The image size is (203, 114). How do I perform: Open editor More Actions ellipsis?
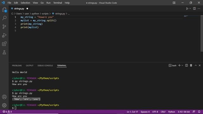tap(199, 9)
